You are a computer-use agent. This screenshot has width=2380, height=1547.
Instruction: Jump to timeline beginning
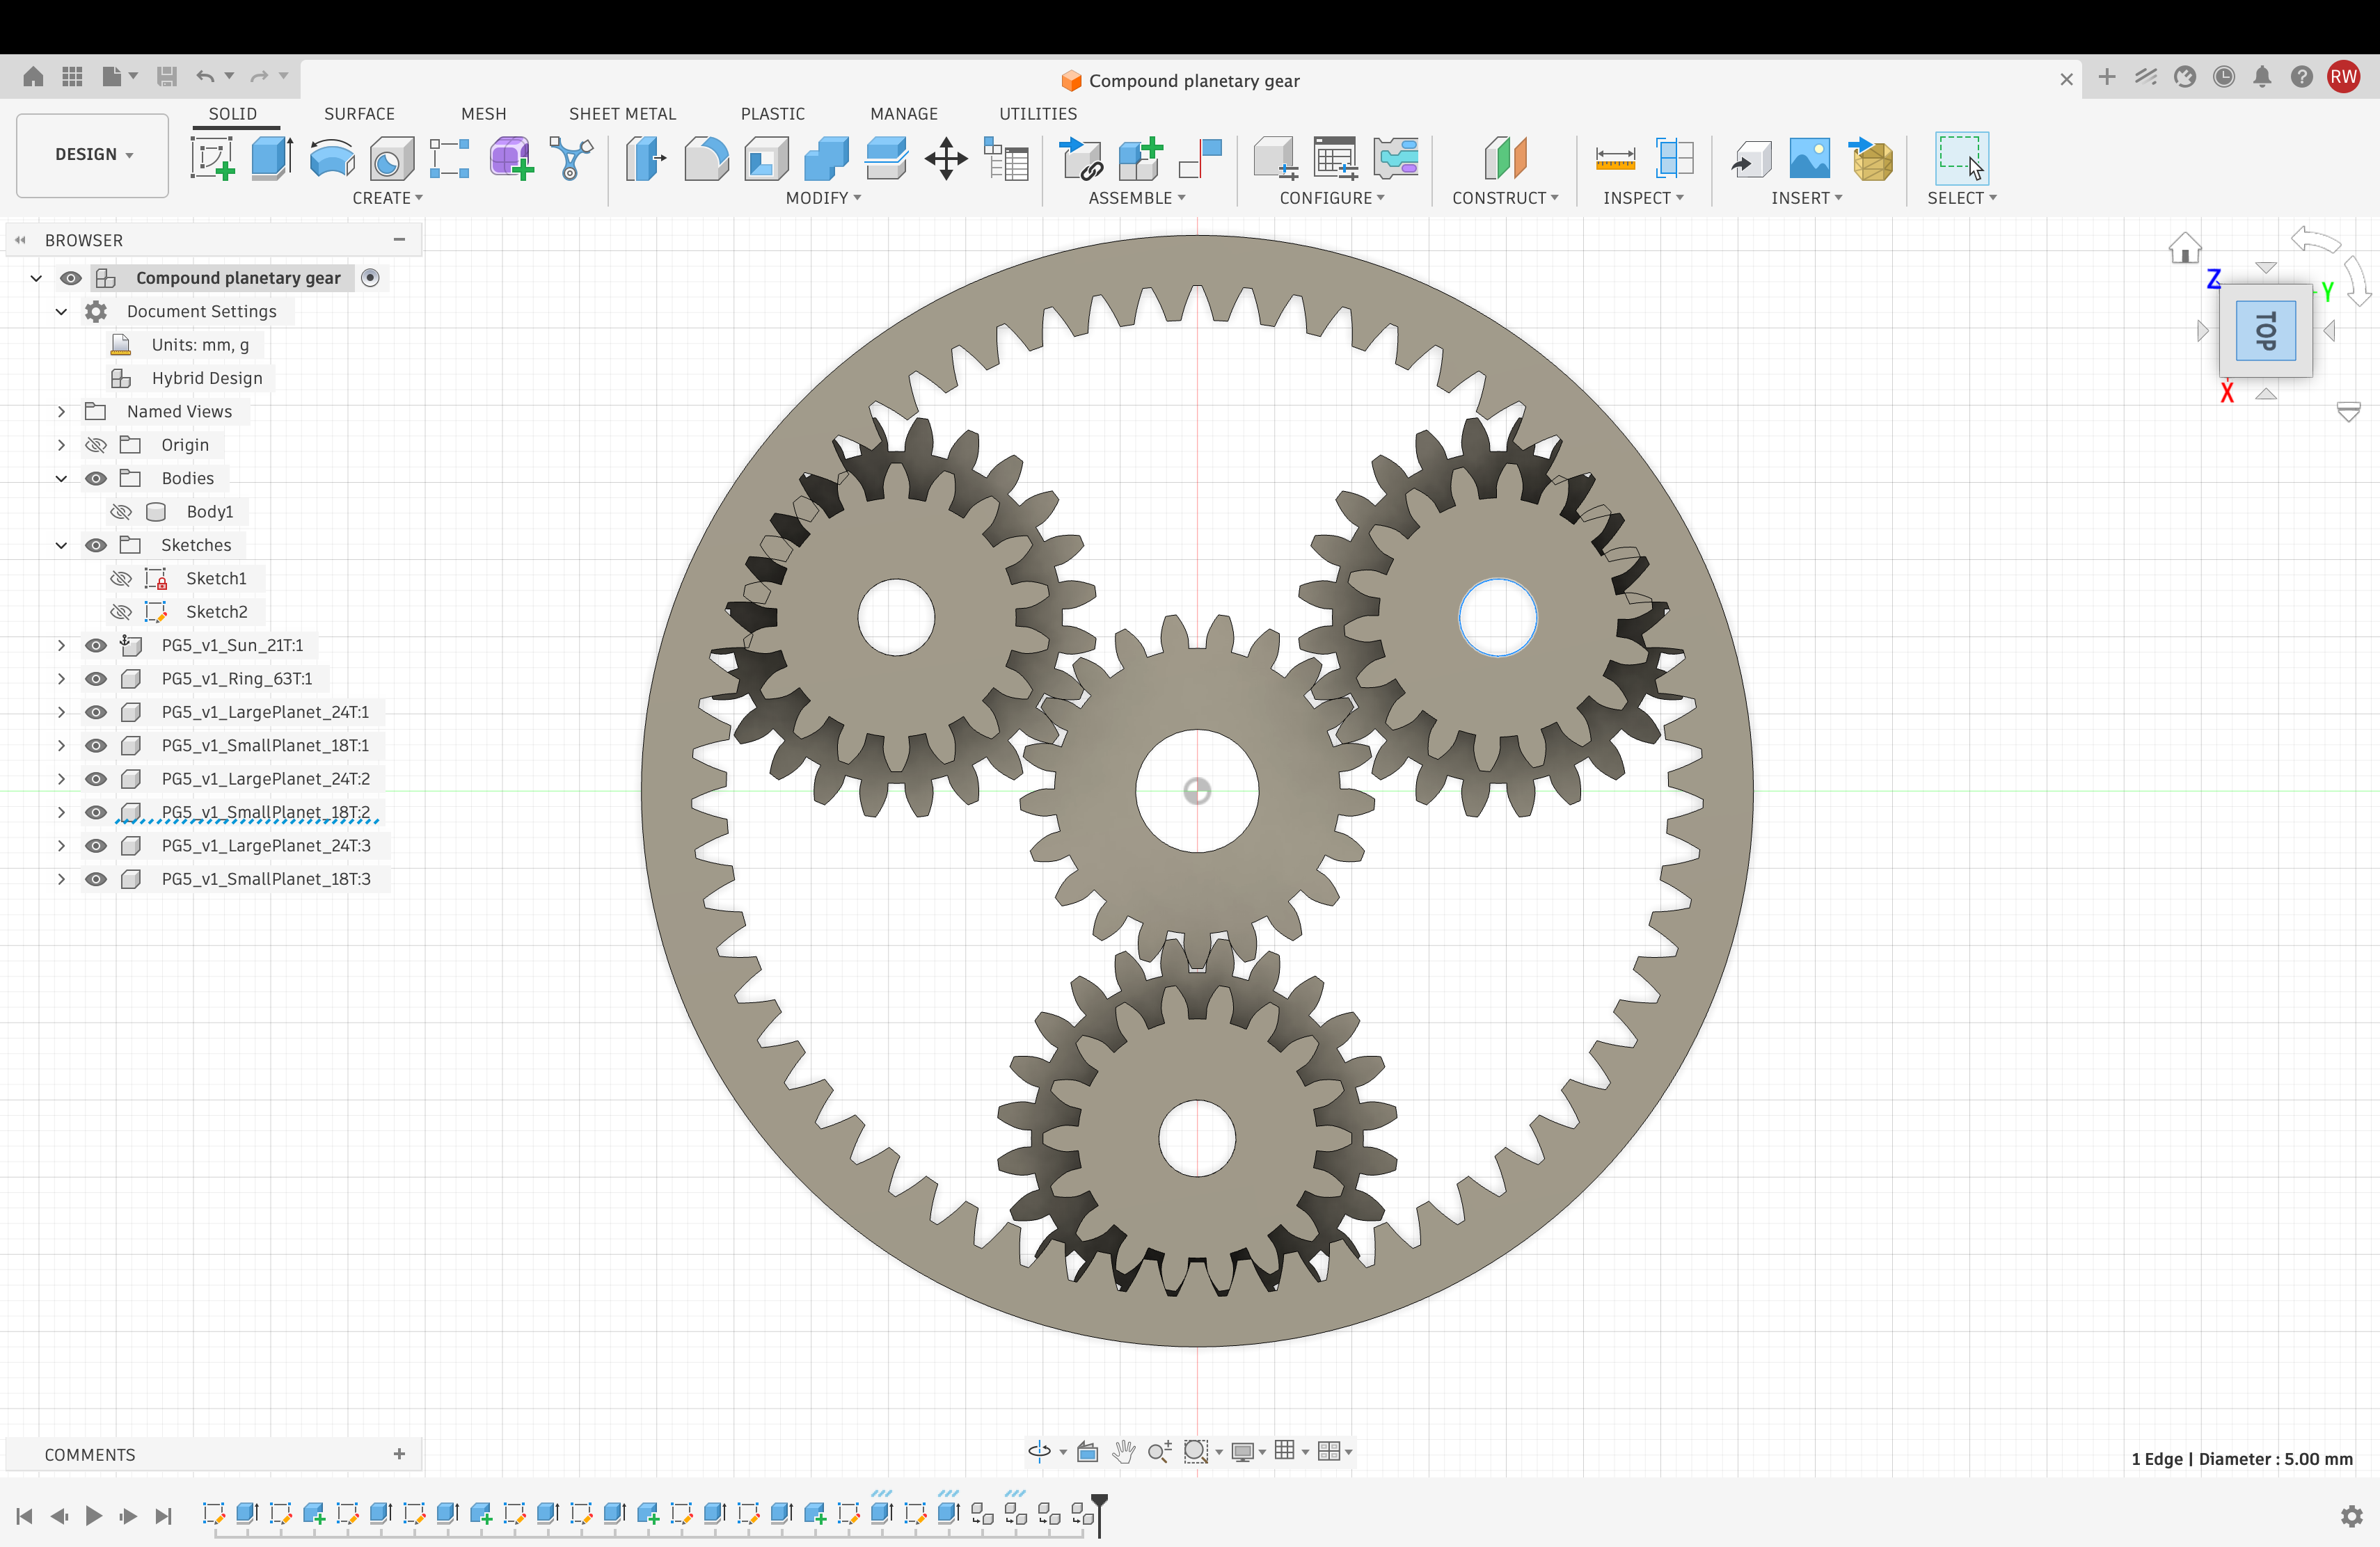[25, 1516]
